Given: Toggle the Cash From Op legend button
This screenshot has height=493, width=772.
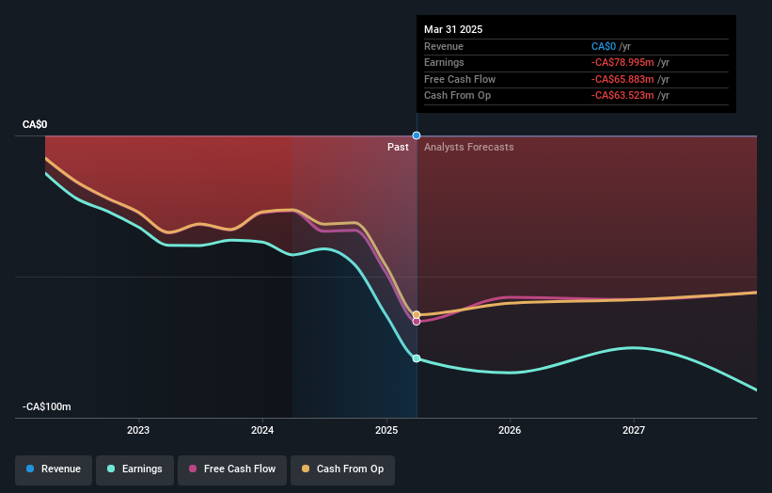Looking at the screenshot, I should 342,469.
